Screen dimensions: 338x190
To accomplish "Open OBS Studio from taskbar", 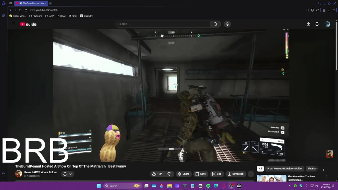I will point(232,186).
